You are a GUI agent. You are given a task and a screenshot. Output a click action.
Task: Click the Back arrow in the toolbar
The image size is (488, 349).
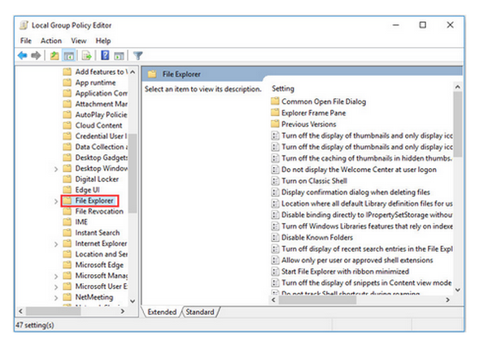[23, 55]
